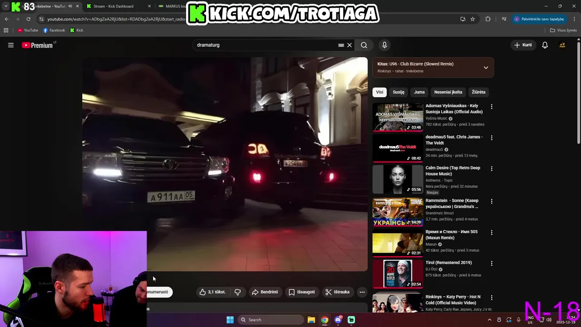
Task: Close the Stream - Kick Dashboard tab
Action: pos(150,6)
